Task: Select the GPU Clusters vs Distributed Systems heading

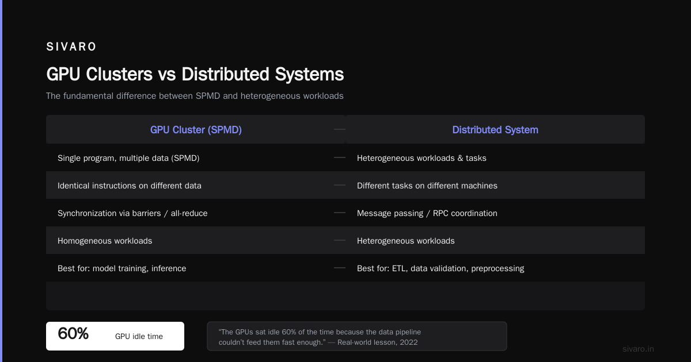Action: [x=195, y=75]
